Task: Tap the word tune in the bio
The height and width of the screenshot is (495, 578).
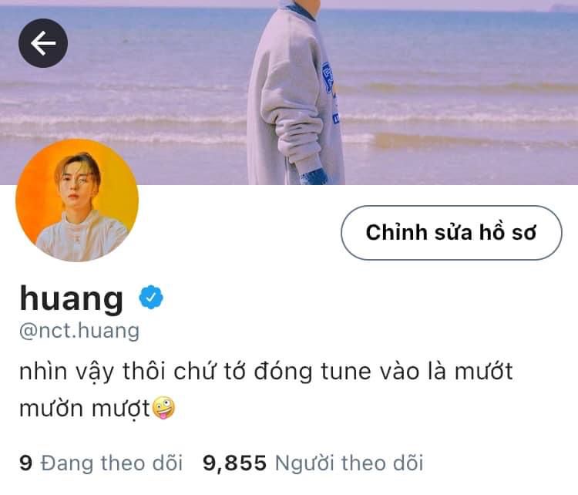Action: [x=346, y=372]
